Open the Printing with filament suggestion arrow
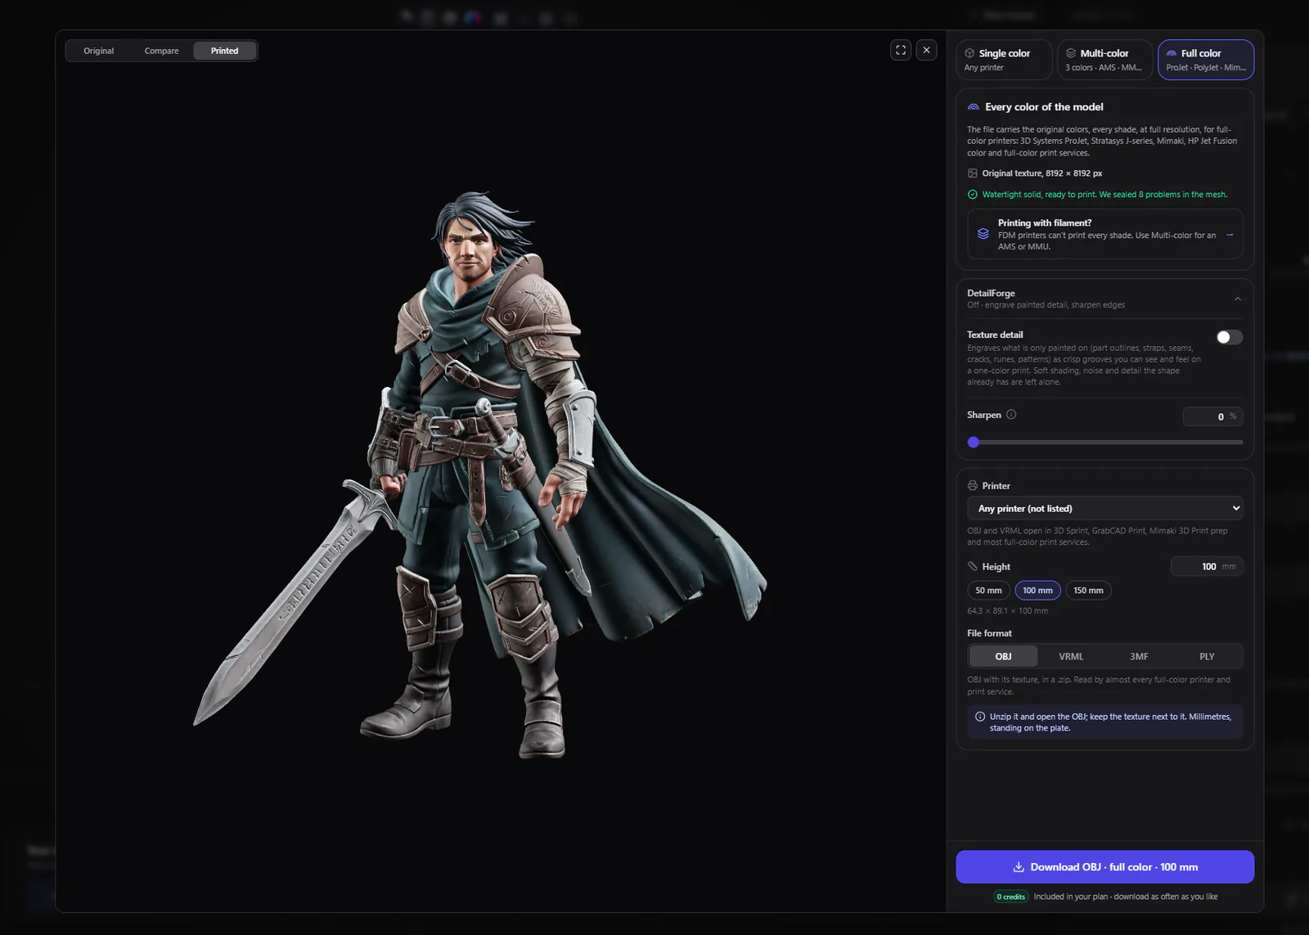This screenshot has width=1309, height=935. (x=1230, y=235)
